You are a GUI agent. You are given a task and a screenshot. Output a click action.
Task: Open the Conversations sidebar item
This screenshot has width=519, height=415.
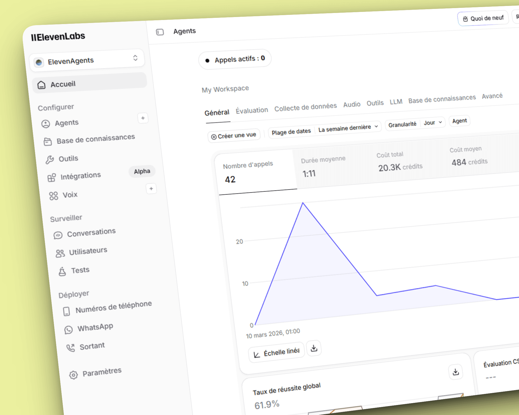coord(91,233)
